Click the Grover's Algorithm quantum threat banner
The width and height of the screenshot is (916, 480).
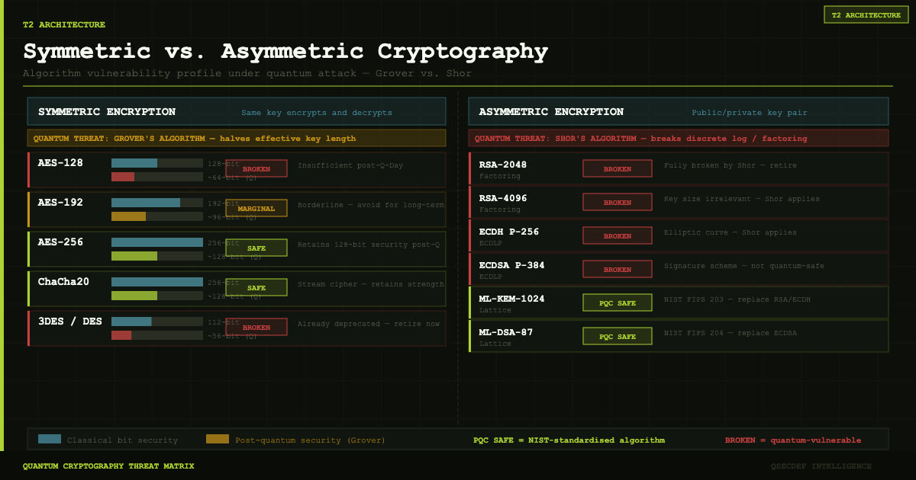click(x=237, y=139)
